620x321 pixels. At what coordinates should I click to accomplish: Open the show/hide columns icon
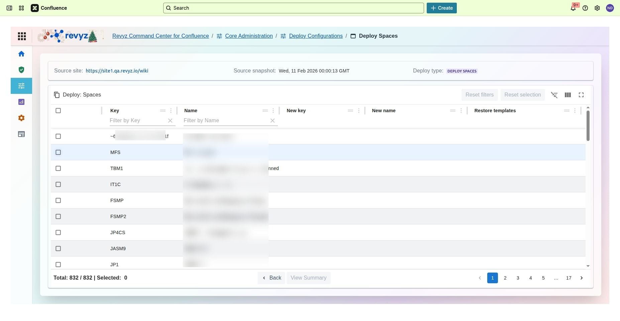(567, 95)
